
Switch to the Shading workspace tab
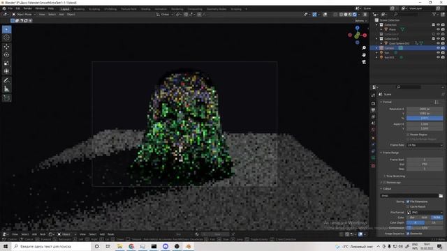coord(146,9)
